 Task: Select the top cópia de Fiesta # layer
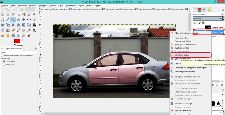click(x=208, y=27)
